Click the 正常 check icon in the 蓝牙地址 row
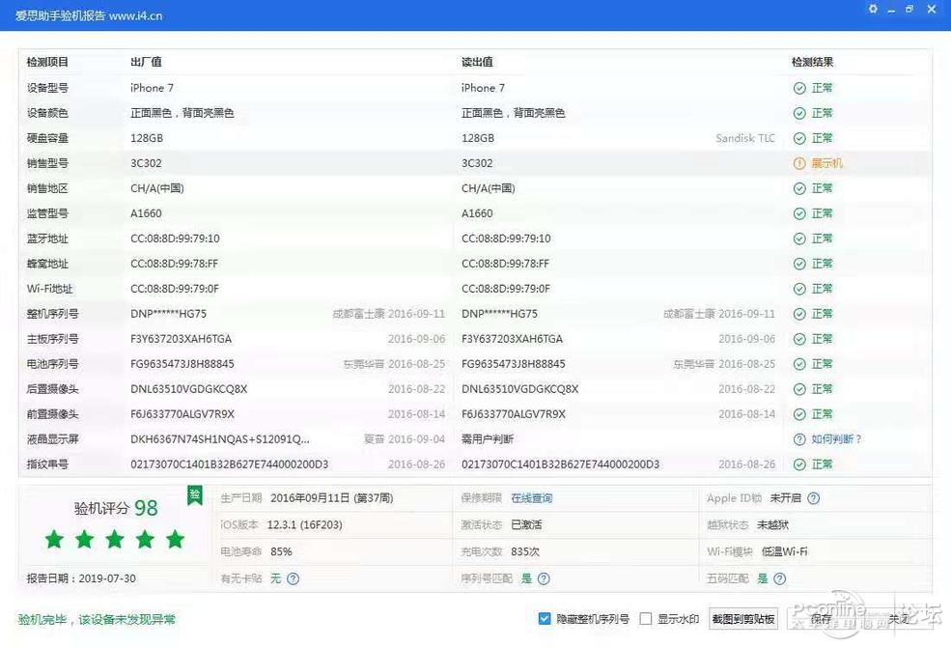This screenshot has width=951, height=648. (800, 239)
